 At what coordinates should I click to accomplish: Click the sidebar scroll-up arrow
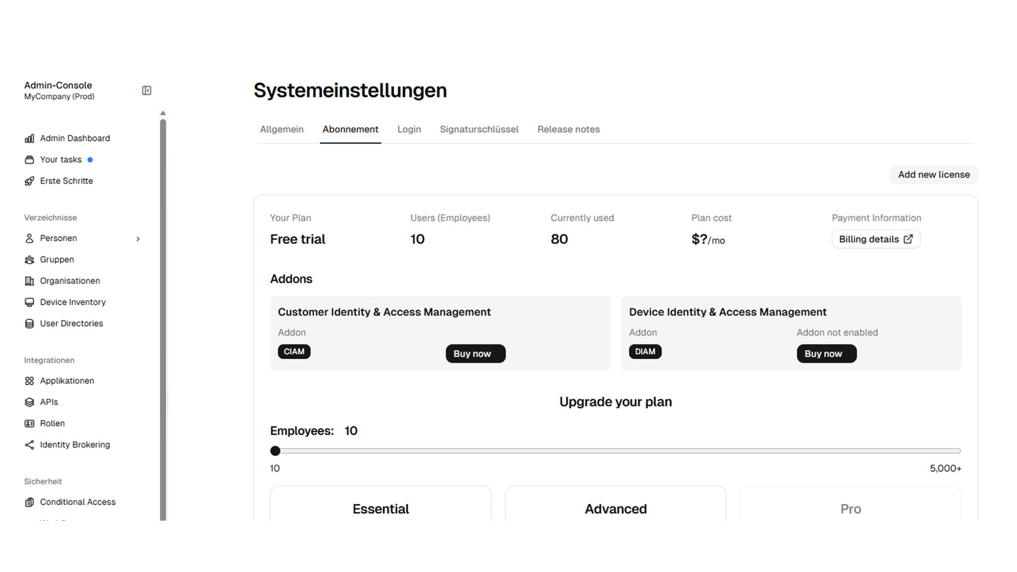click(163, 113)
